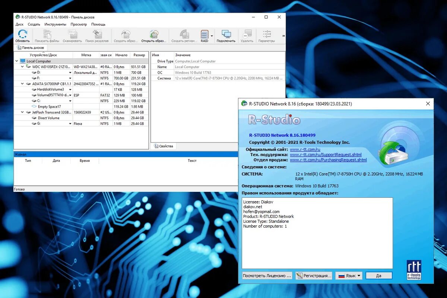Open the dropdown arrow beside D: volume
Viewport: 447px width, 298px height.
pyautogui.click(x=70, y=73)
